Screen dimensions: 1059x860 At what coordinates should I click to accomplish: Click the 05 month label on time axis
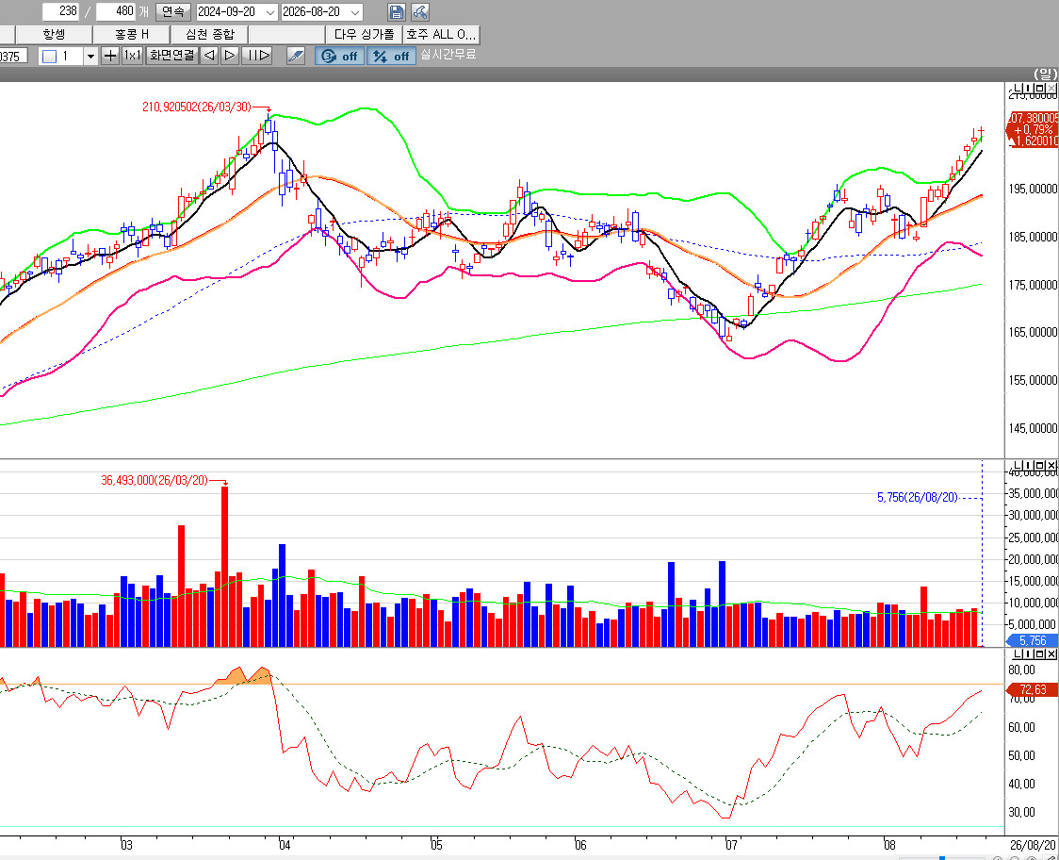[x=436, y=845]
